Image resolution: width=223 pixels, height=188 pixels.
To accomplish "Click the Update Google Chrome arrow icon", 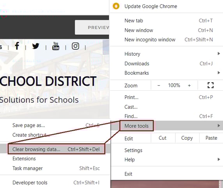I will (x=116, y=6).
